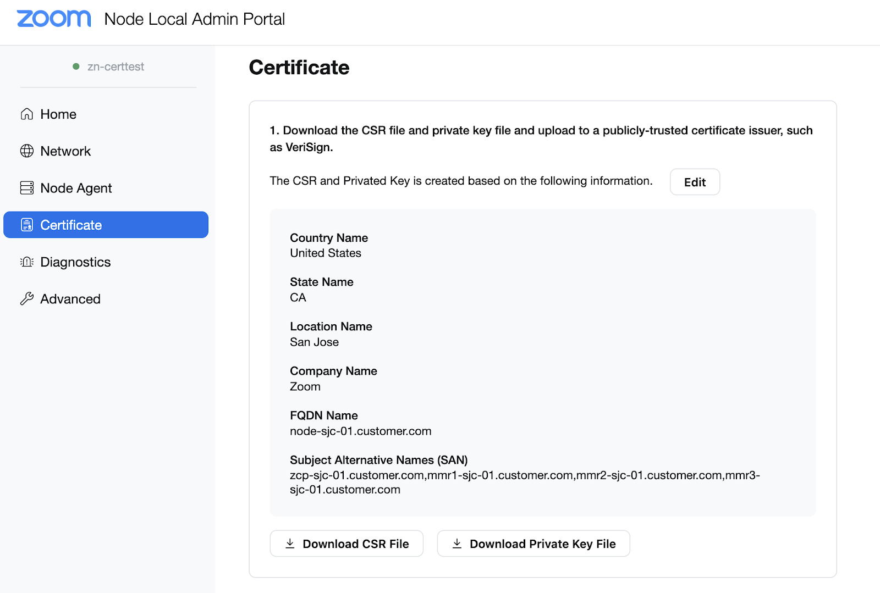Click the download arrow icon for the CSR file
The height and width of the screenshot is (593, 880).
click(290, 544)
